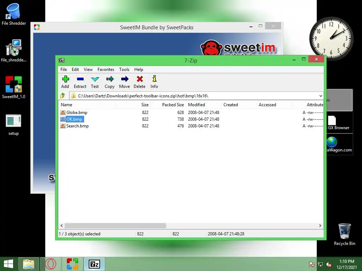Viewport: 362px width, 271px height.
Task: Open Opera browser from the taskbar
Action: pos(51,264)
